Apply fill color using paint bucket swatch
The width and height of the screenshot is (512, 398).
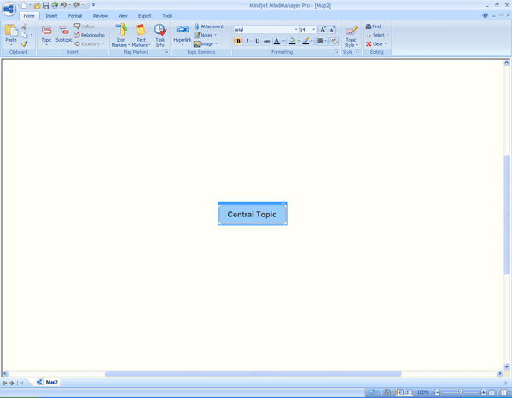(x=292, y=41)
